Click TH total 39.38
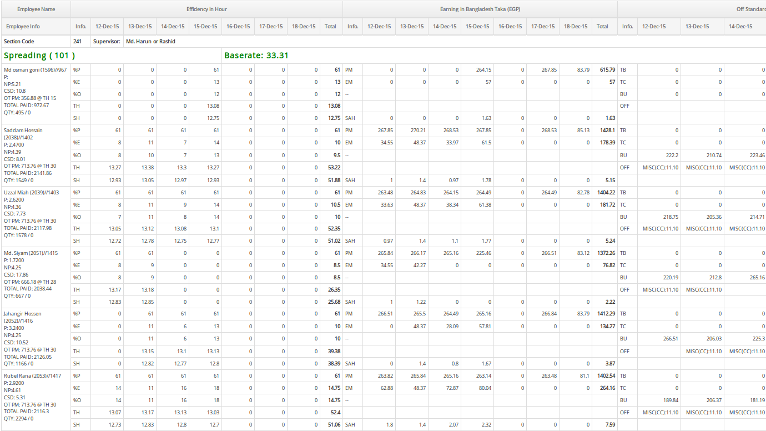Image resolution: width=766 pixels, height=431 pixels. (334, 351)
